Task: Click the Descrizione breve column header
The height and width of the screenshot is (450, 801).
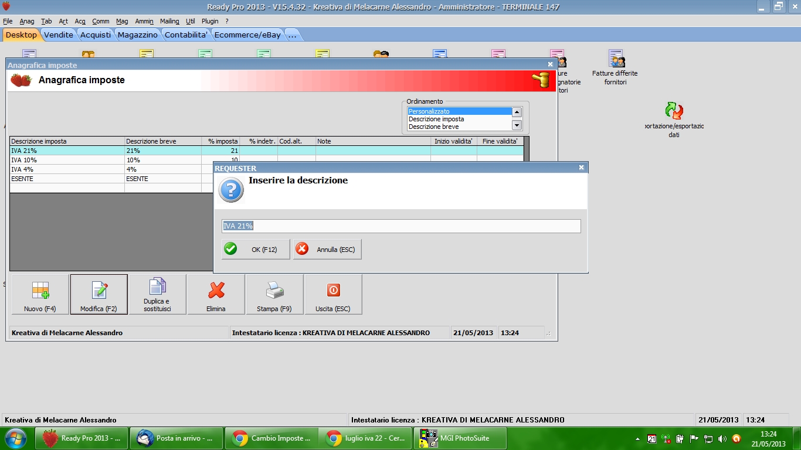Action: coord(163,141)
